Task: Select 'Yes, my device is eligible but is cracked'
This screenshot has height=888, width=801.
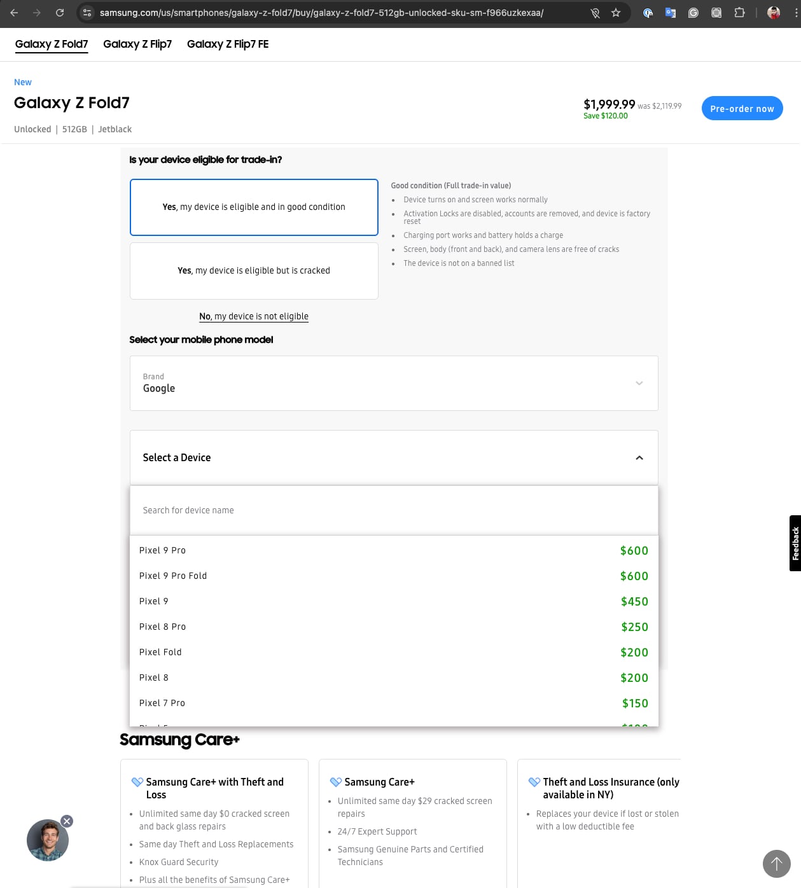Action: pyautogui.click(x=254, y=271)
